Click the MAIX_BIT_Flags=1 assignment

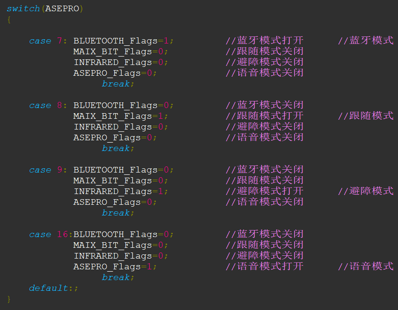click(120, 116)
